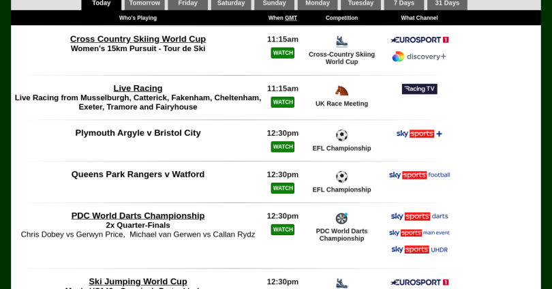Switch to the Tomorrow tab
This screenshot has width=552, height=289.
144,3
